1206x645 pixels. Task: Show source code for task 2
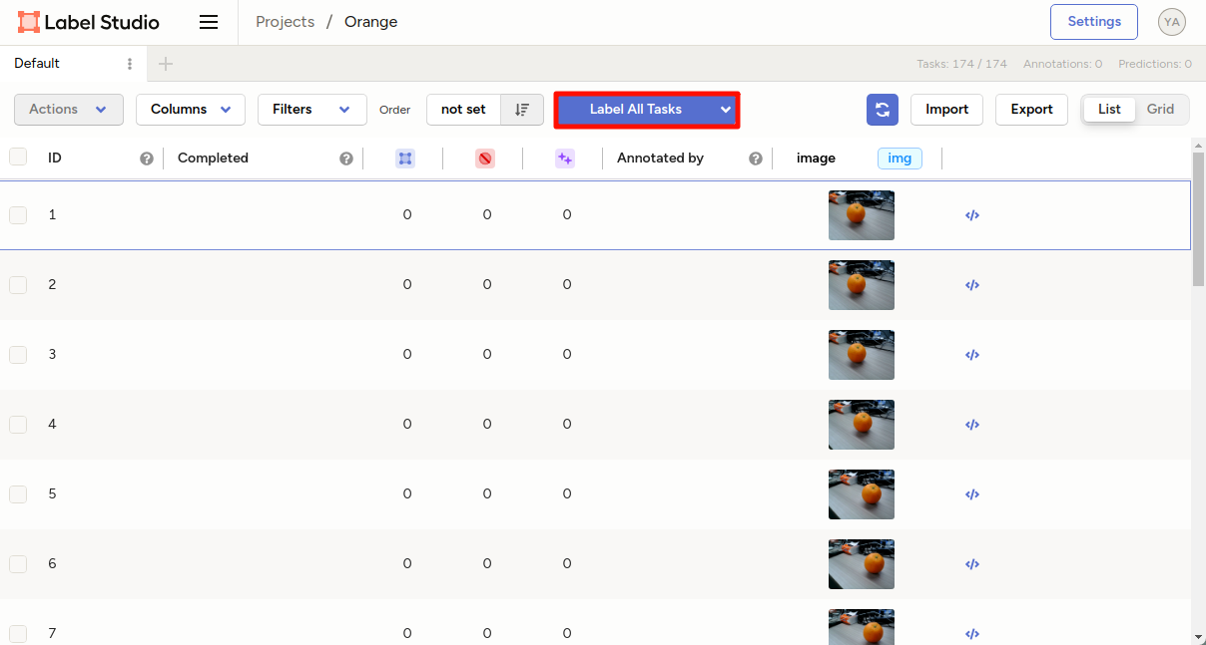(972, 285)
